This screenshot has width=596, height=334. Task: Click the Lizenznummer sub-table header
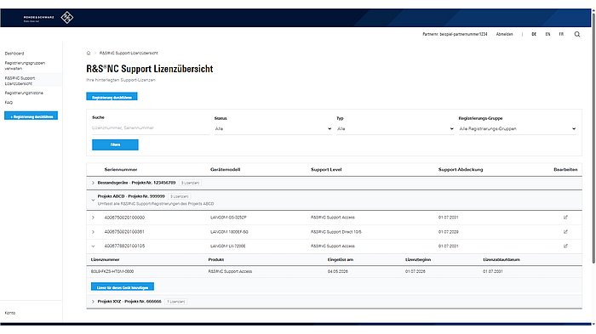click(x=106, y=260)
